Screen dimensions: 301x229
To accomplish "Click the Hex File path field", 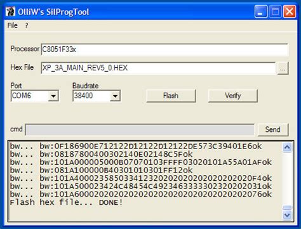I will tap(158, 68).
